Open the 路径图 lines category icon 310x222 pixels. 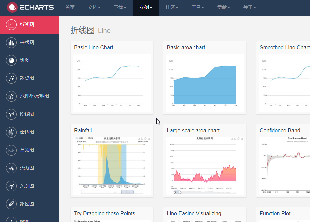click(11, 204)
